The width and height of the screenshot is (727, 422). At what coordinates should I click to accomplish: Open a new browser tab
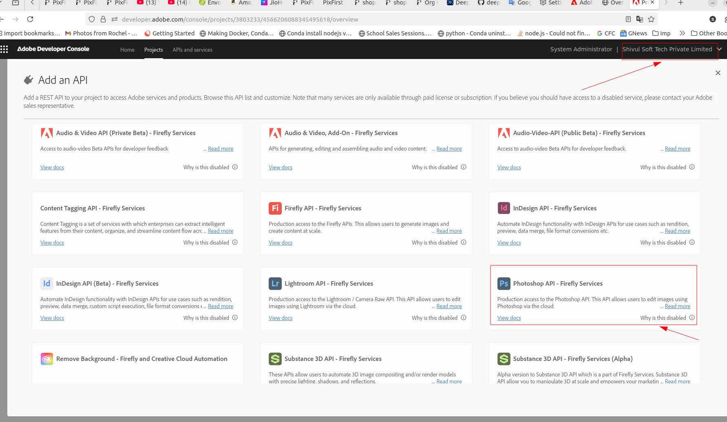click(x=681, y=3)
